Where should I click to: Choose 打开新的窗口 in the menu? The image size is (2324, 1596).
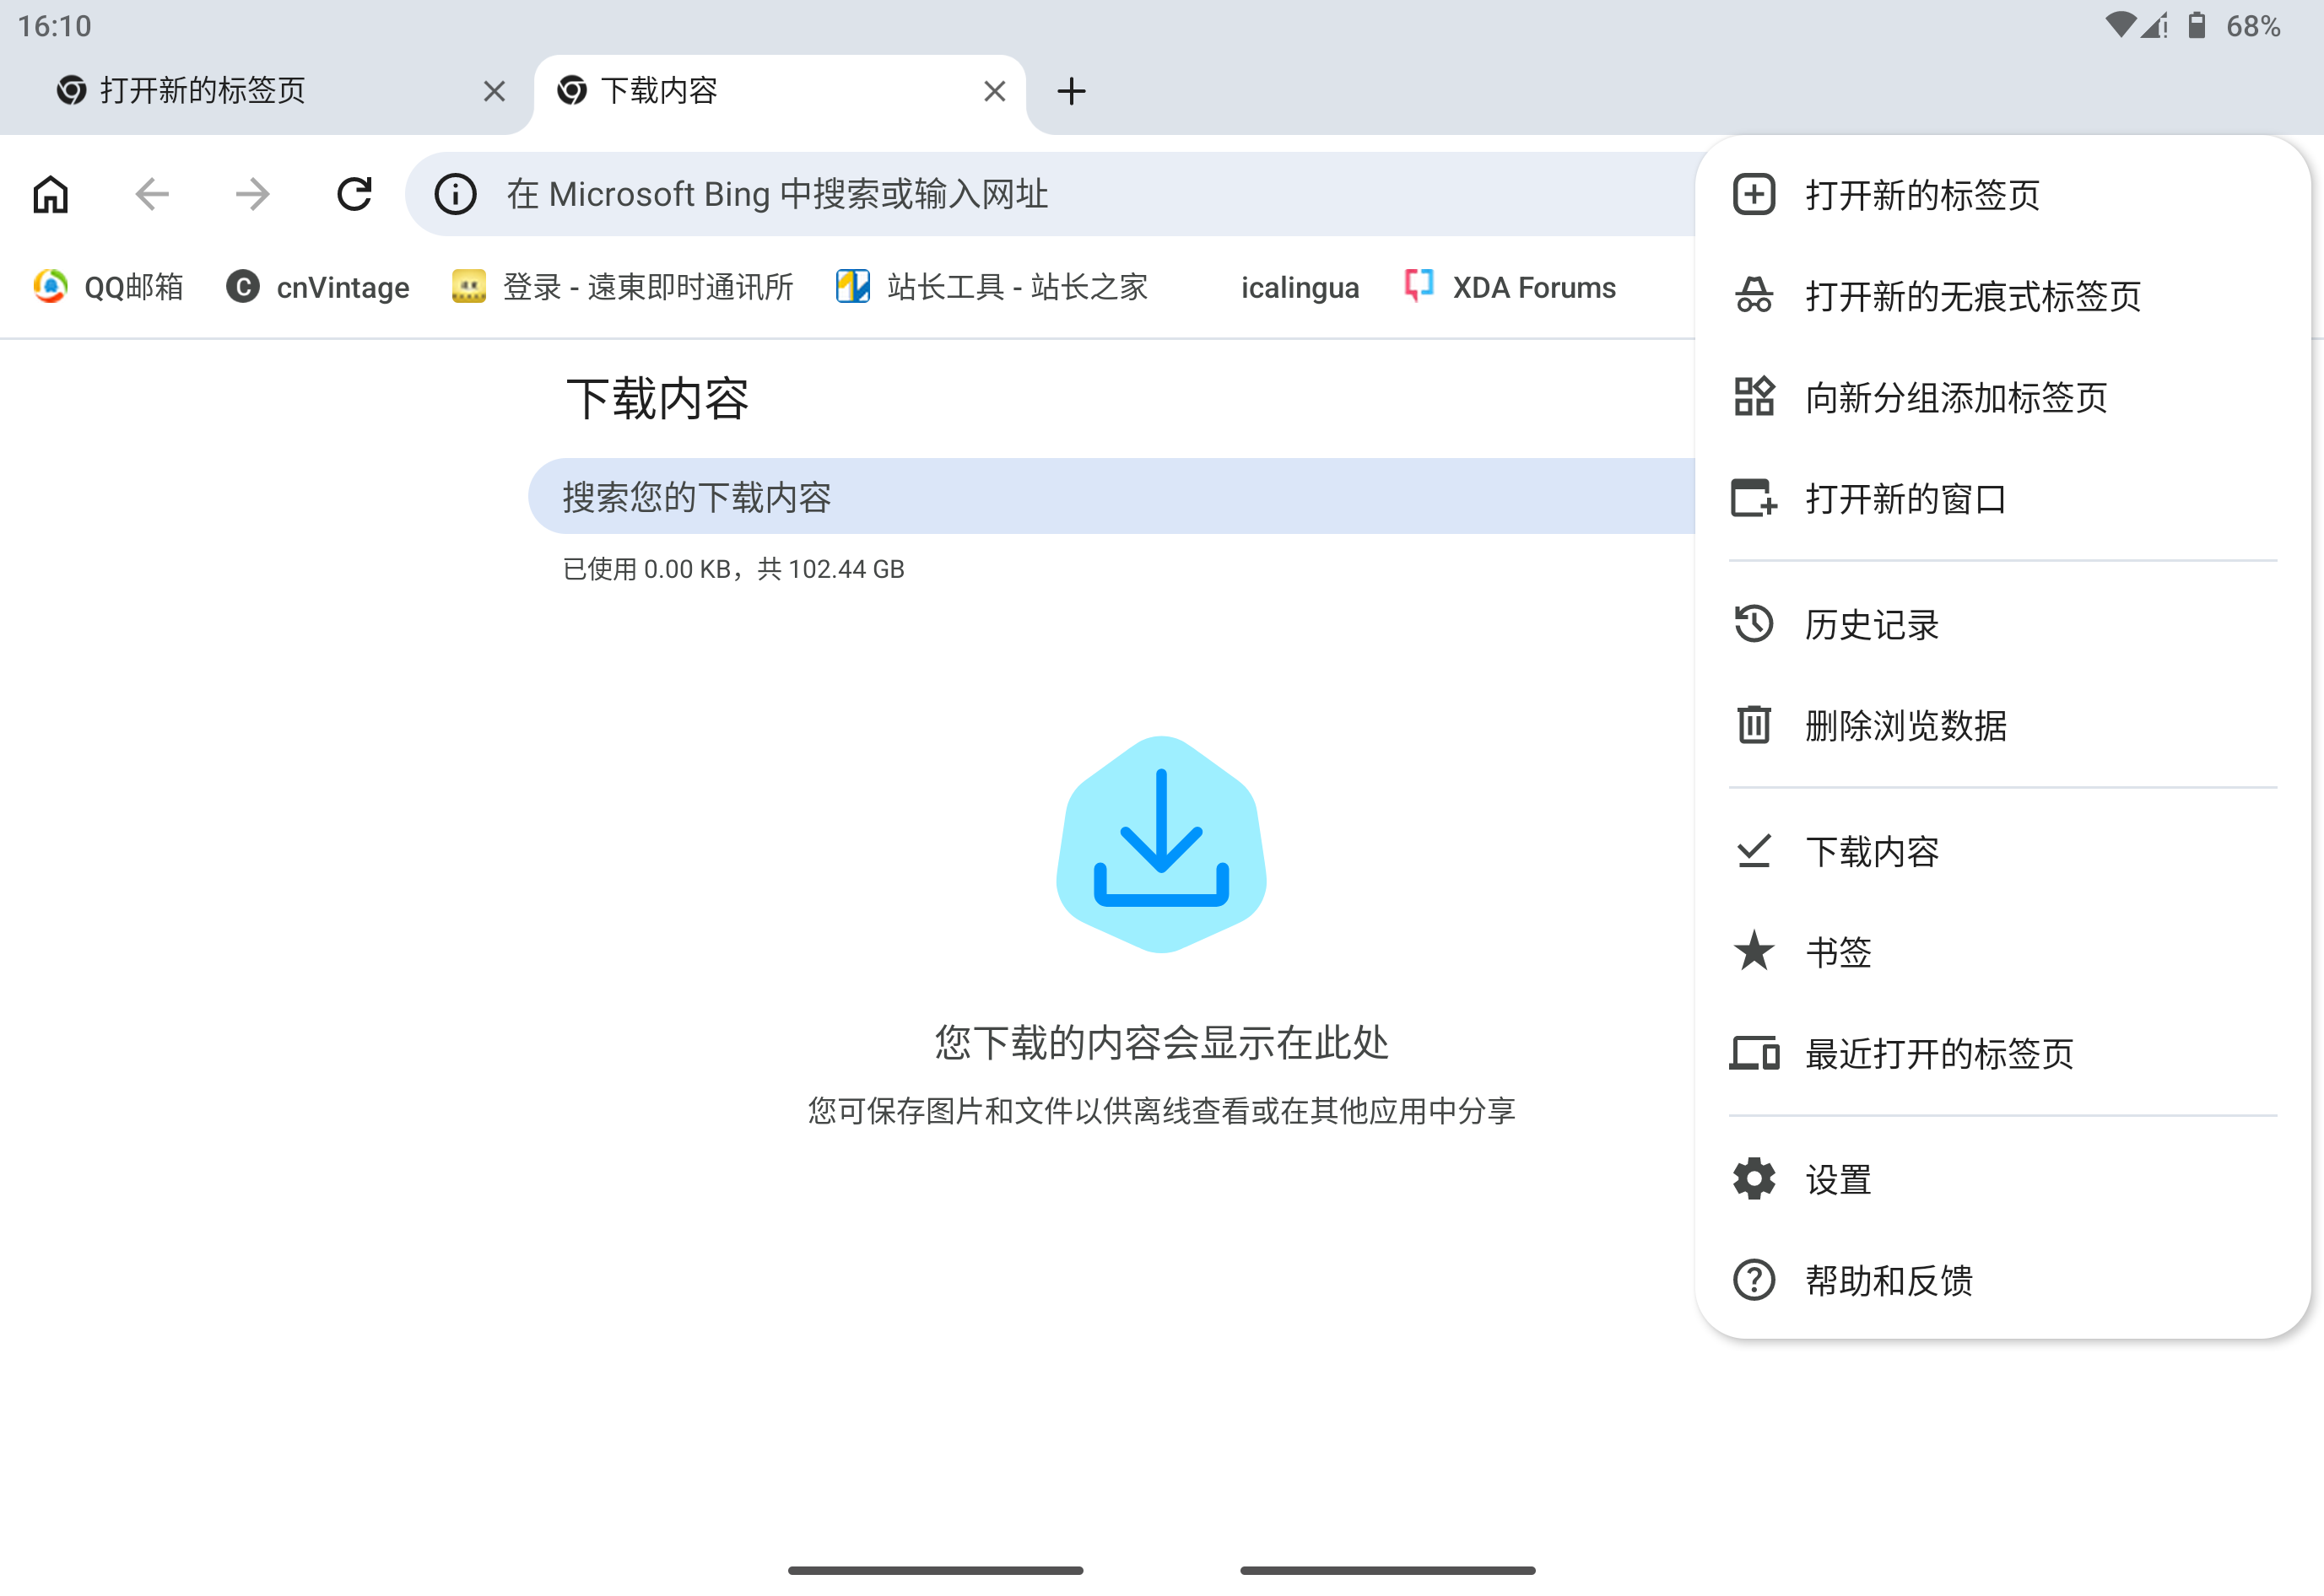point(2002,498)
